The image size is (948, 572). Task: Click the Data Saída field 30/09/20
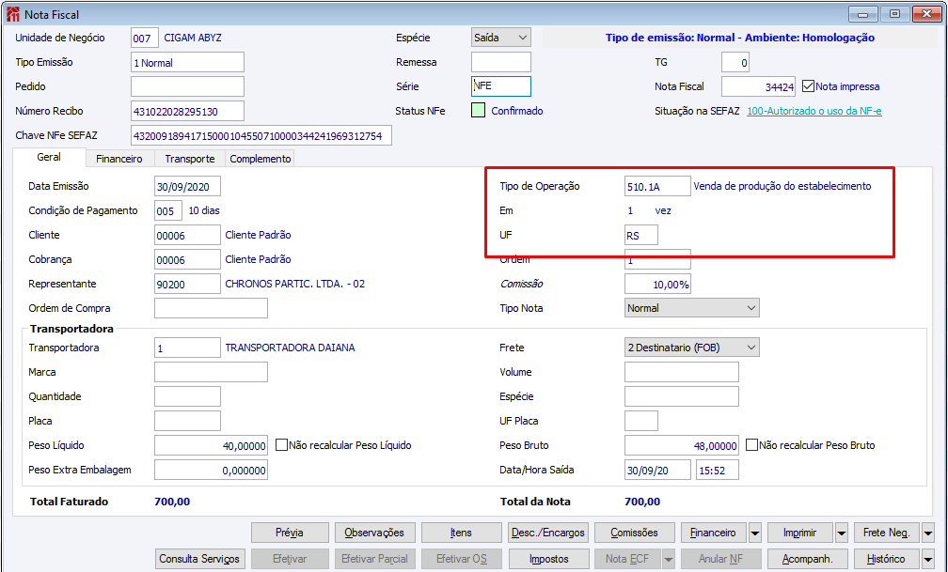pos(657,470)
